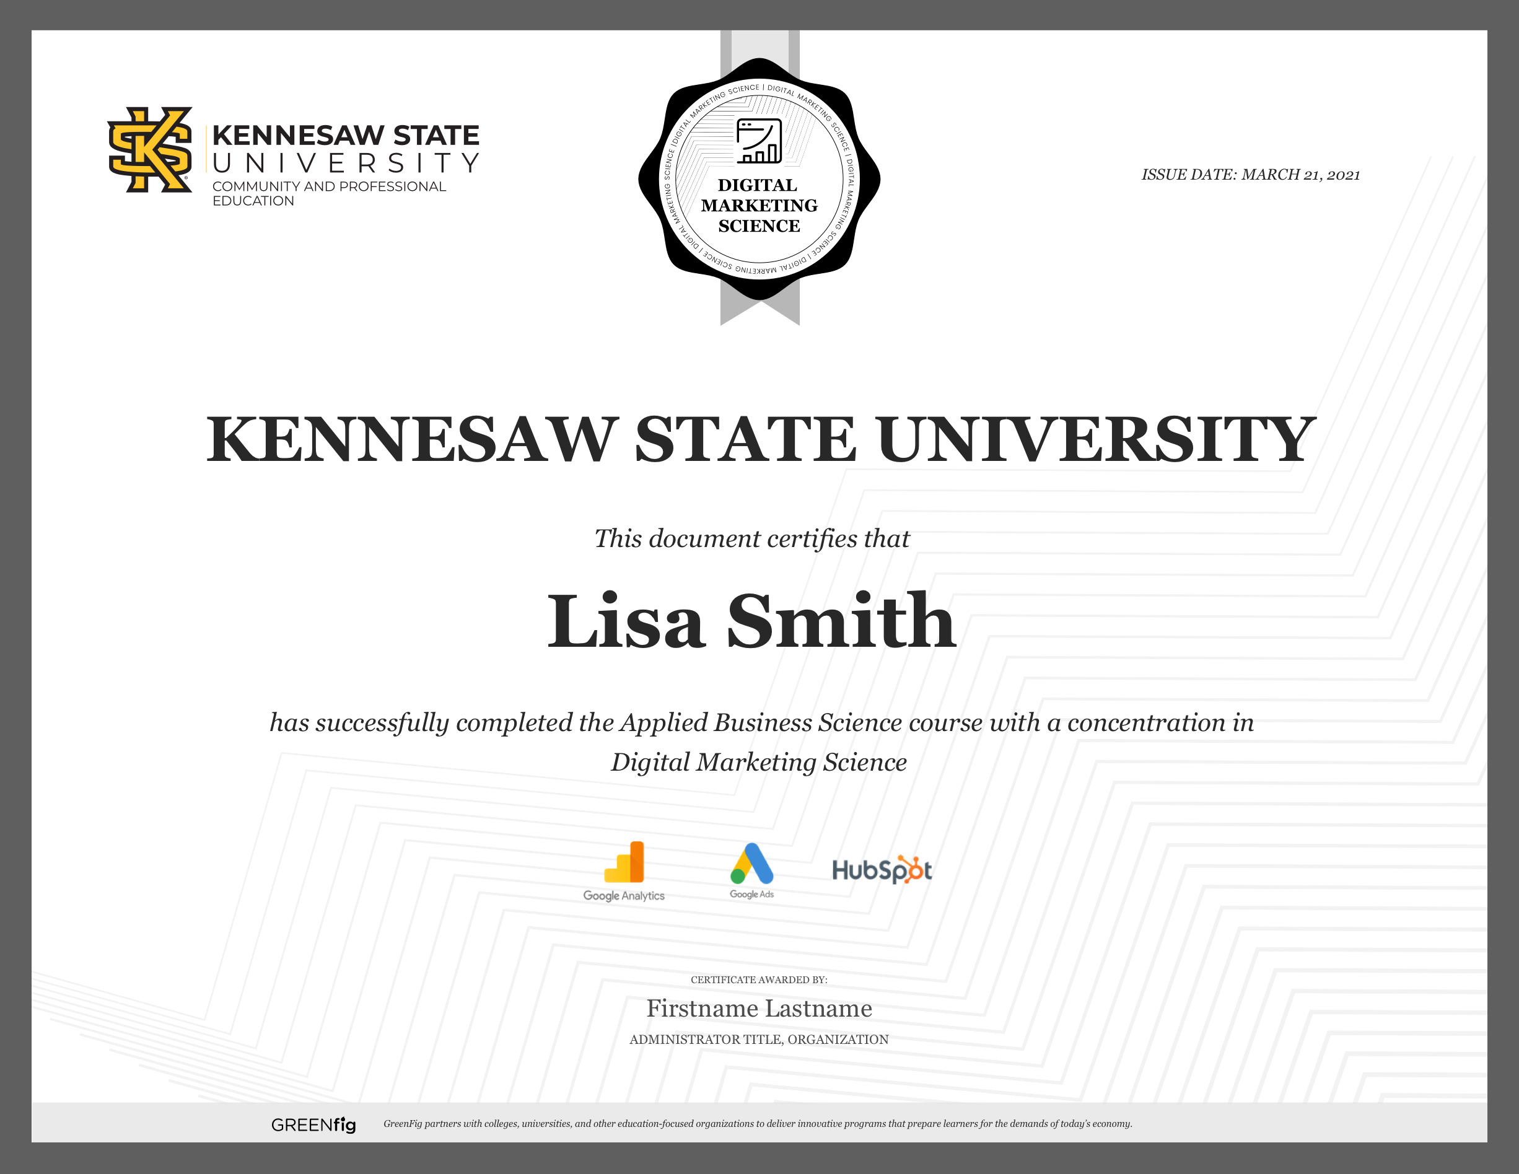This screenshot has width=1519, height=1174.
Task: Click the KS interlocking monogram logo
Action: pos(151,149)
